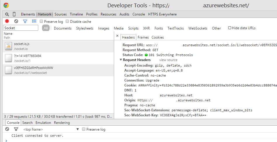Filter requests by TextTracks
277x142 pixels.
(x=176, y=28)
